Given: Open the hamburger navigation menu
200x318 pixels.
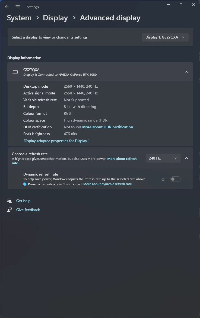Looking at the screenshot, I should click(x=18, y=7).
